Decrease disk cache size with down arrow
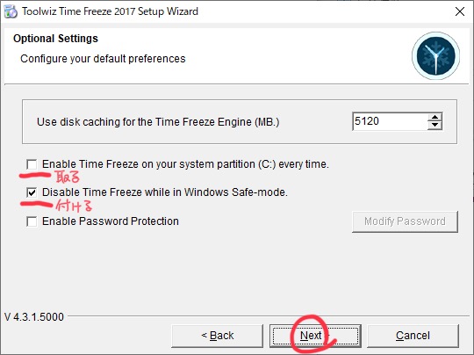The height and width of the screenshot is (355, 474). click(x=435, y=126)
